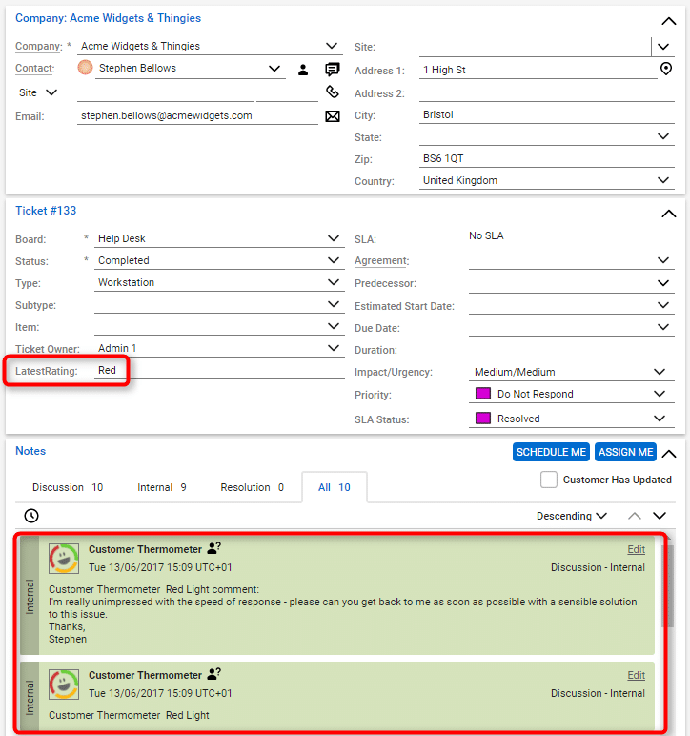Open the Predecessor dropdown
The image size is (690, 736).
[x=663, y=283]
